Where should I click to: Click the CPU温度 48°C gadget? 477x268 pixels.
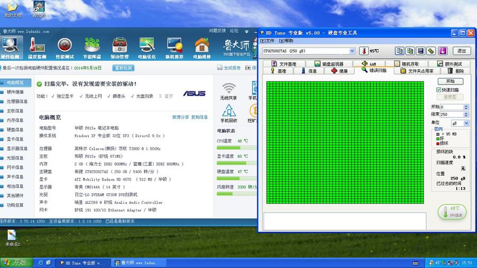[452, 211]
